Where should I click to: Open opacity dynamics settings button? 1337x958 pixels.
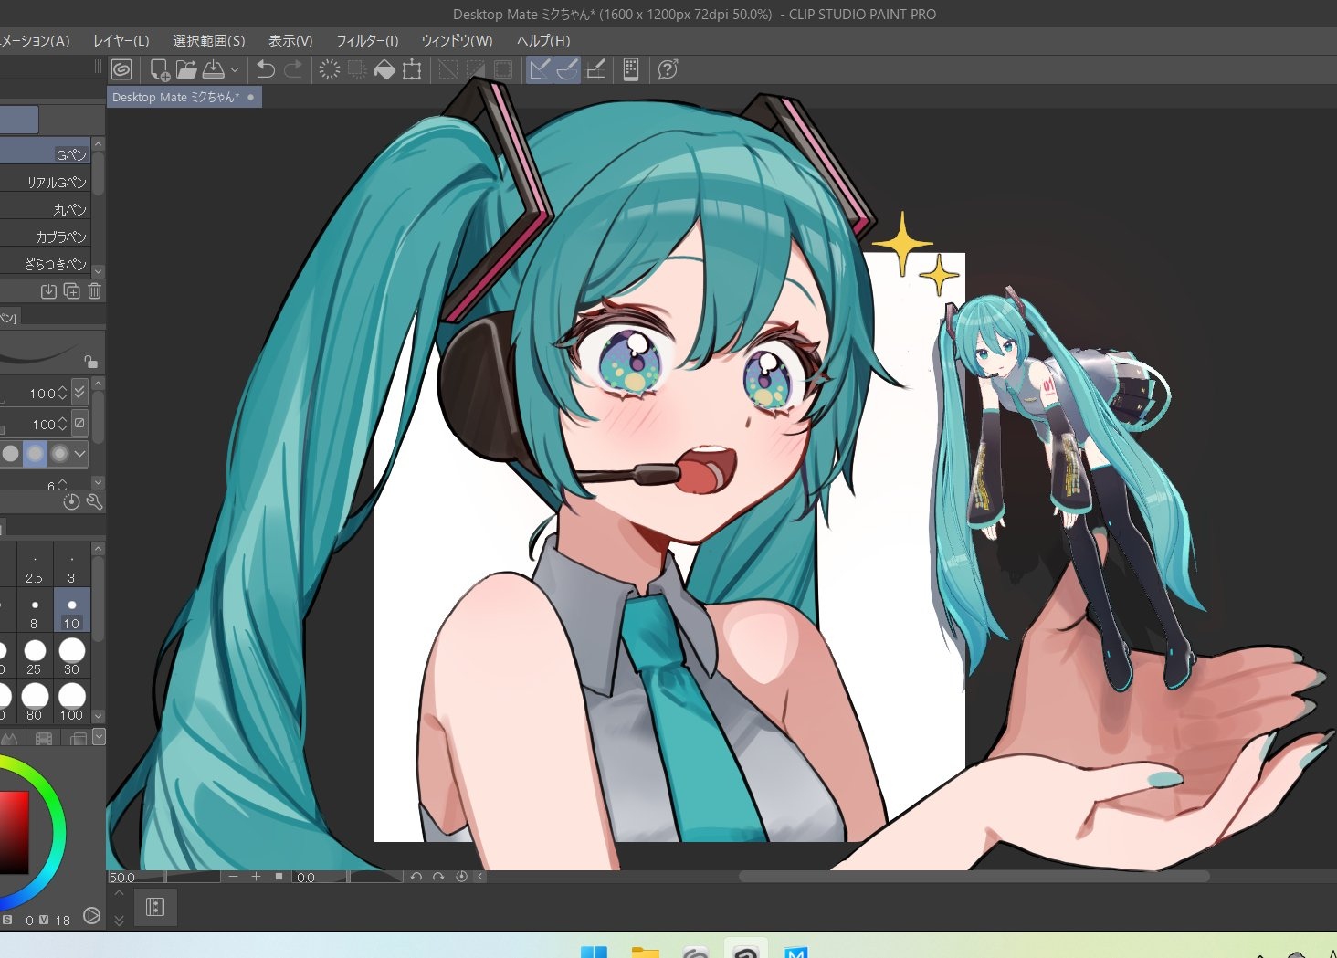pyautogui.click(x=79, y=424)
